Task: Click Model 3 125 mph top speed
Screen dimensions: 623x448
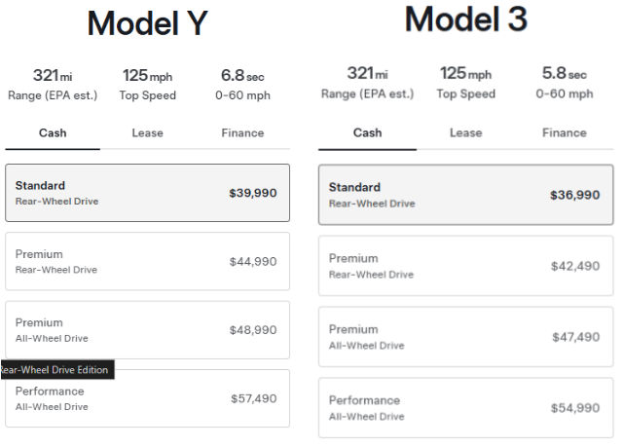Action: [465, 82]
